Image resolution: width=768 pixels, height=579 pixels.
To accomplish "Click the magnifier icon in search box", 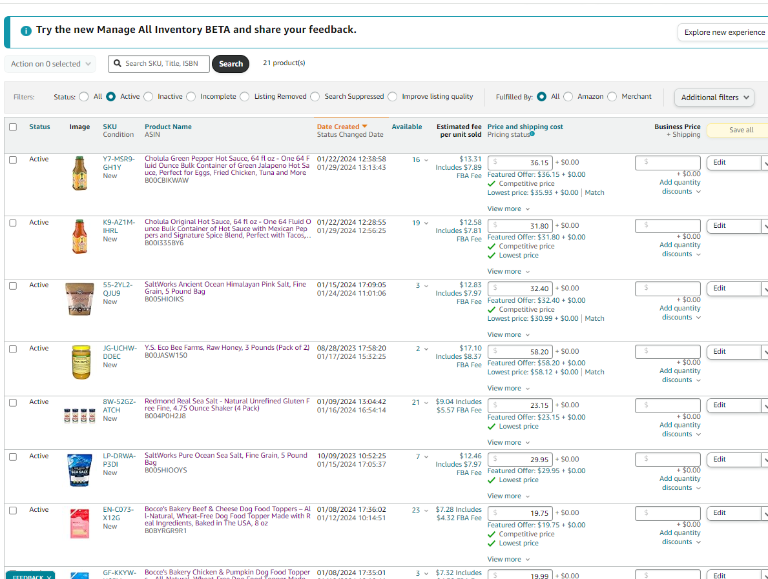I will pos(118,63).
